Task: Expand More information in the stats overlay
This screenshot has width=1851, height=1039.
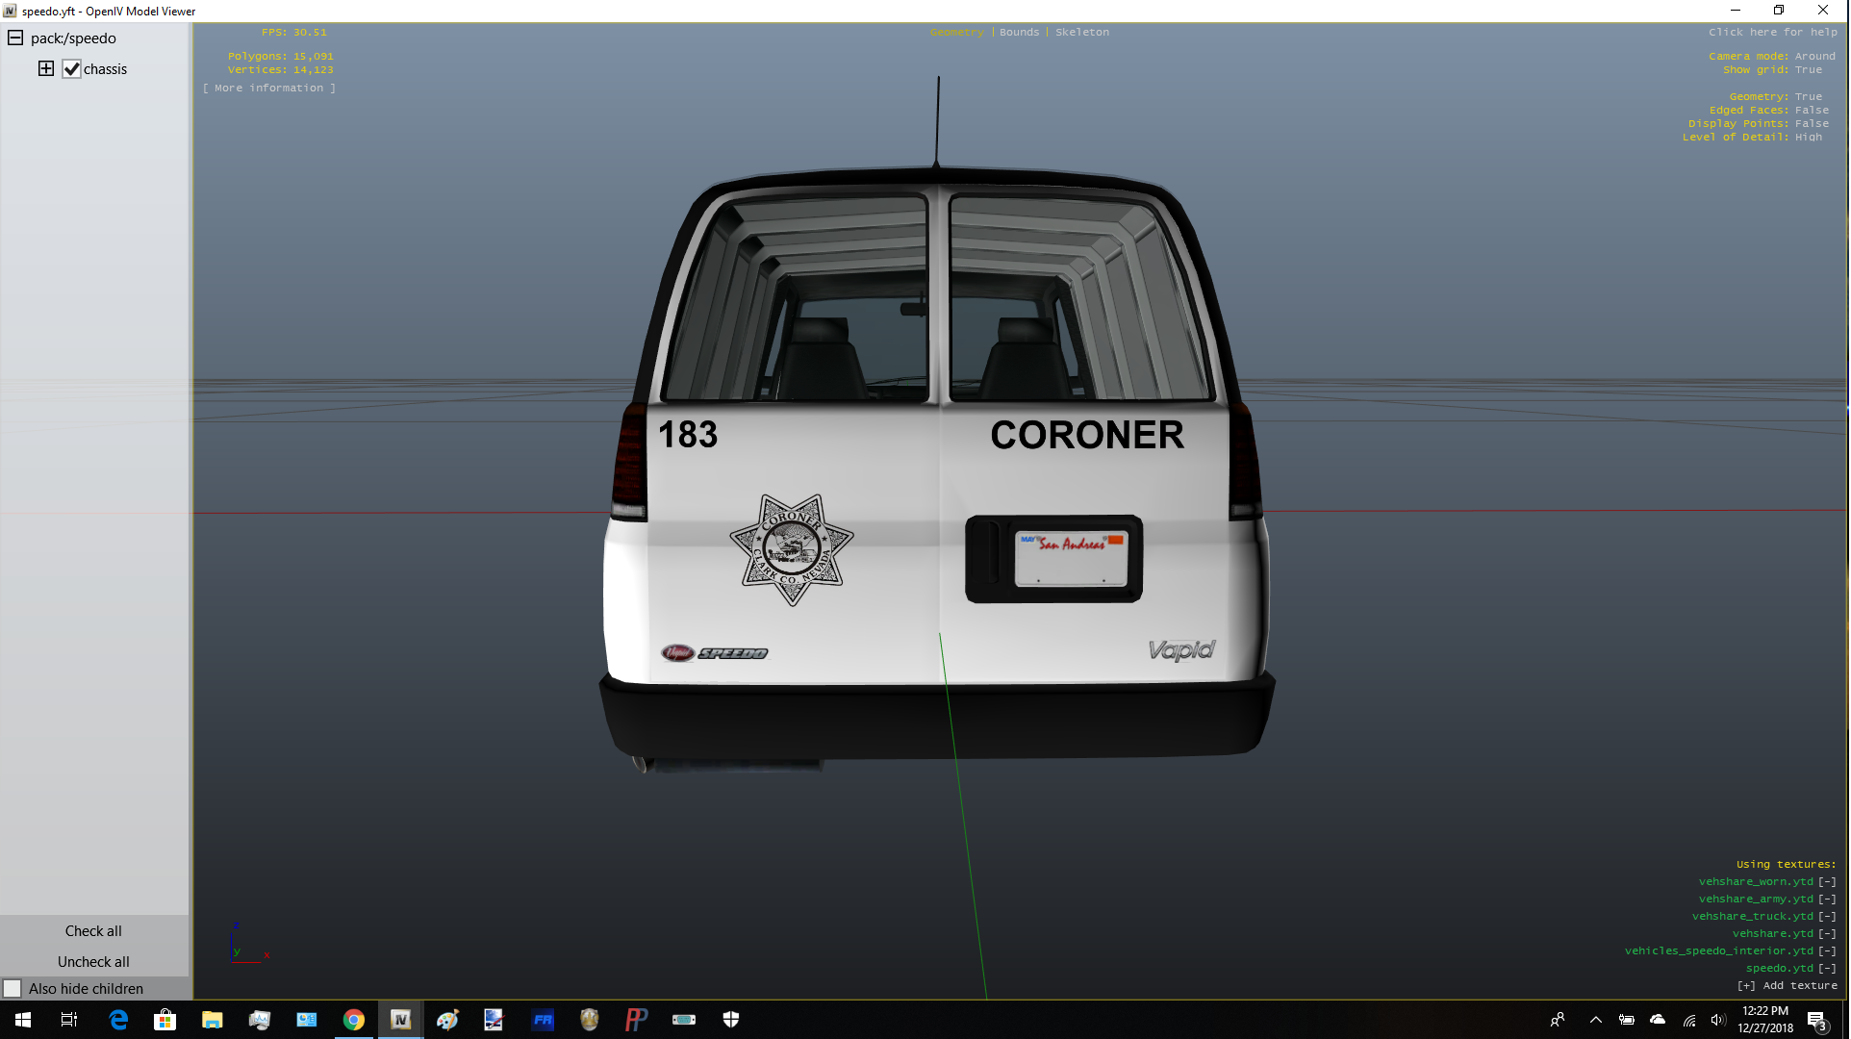Action: [269, 89]
